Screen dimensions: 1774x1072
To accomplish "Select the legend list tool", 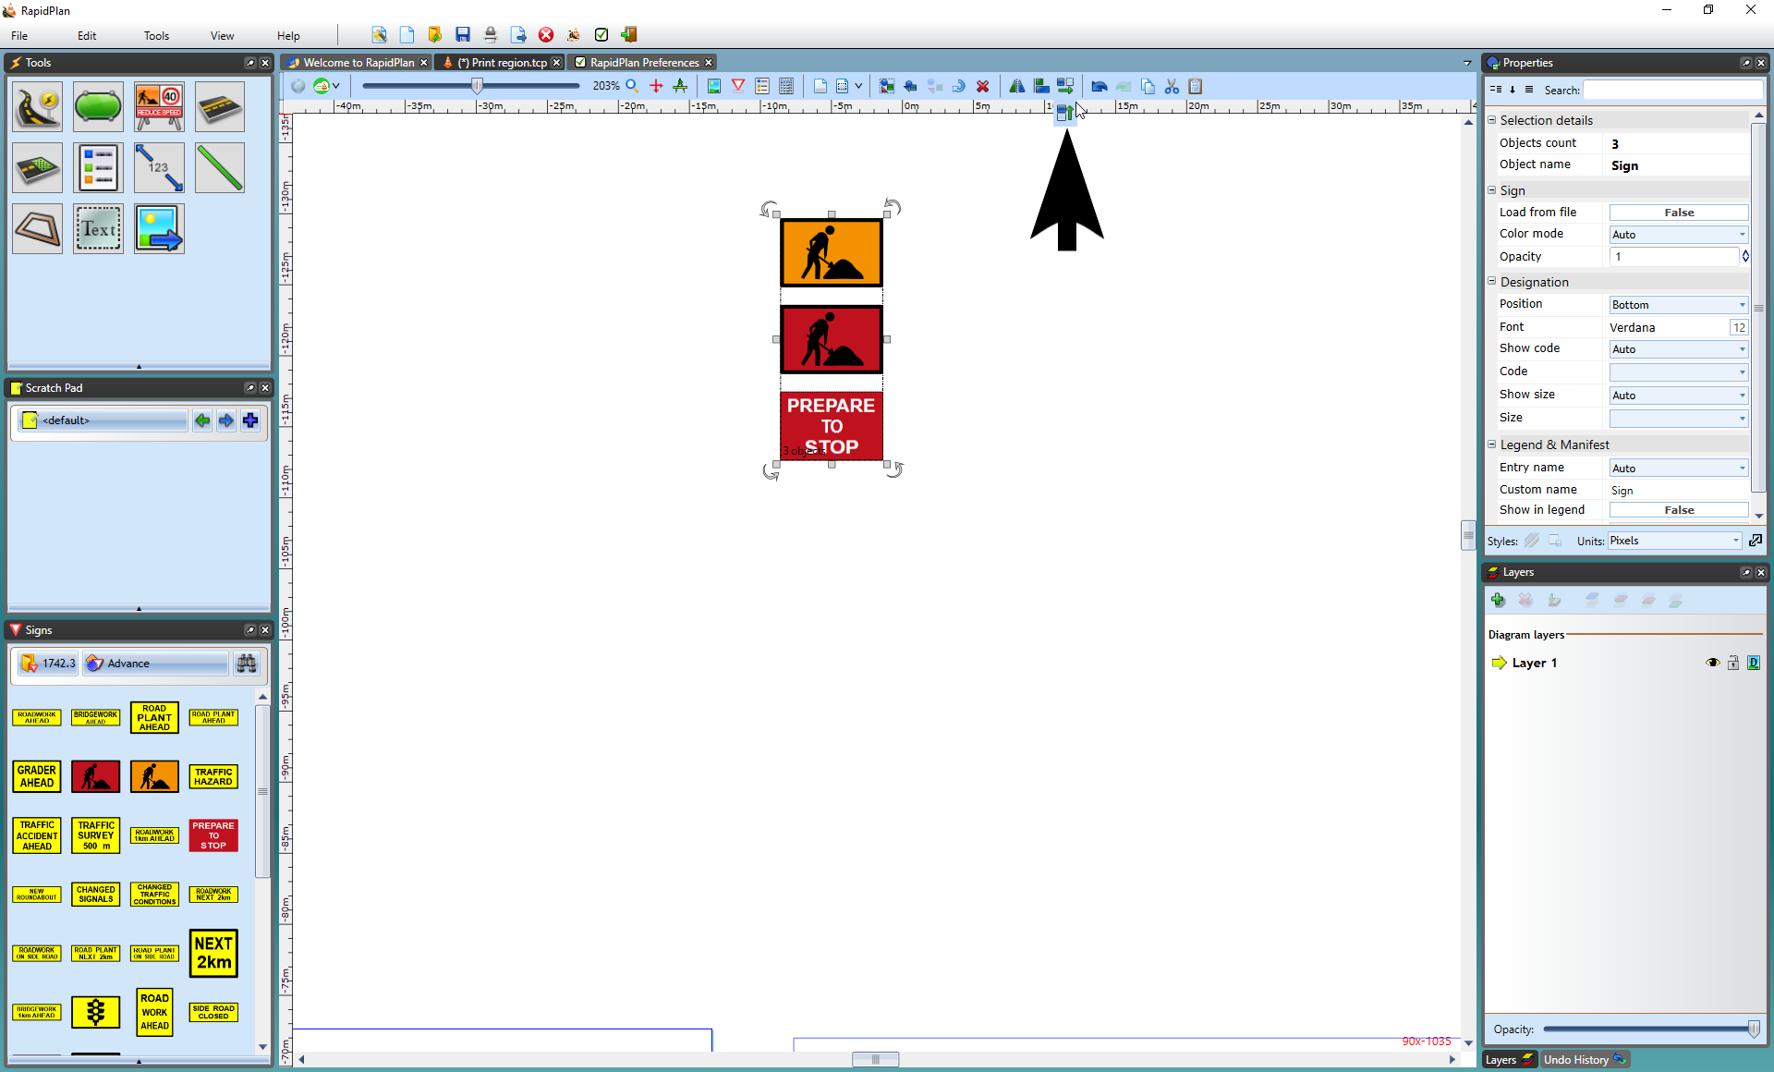I will [98, 167].
